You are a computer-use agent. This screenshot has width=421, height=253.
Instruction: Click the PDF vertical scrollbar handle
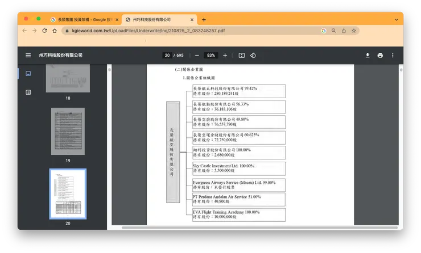pos(401,70)
